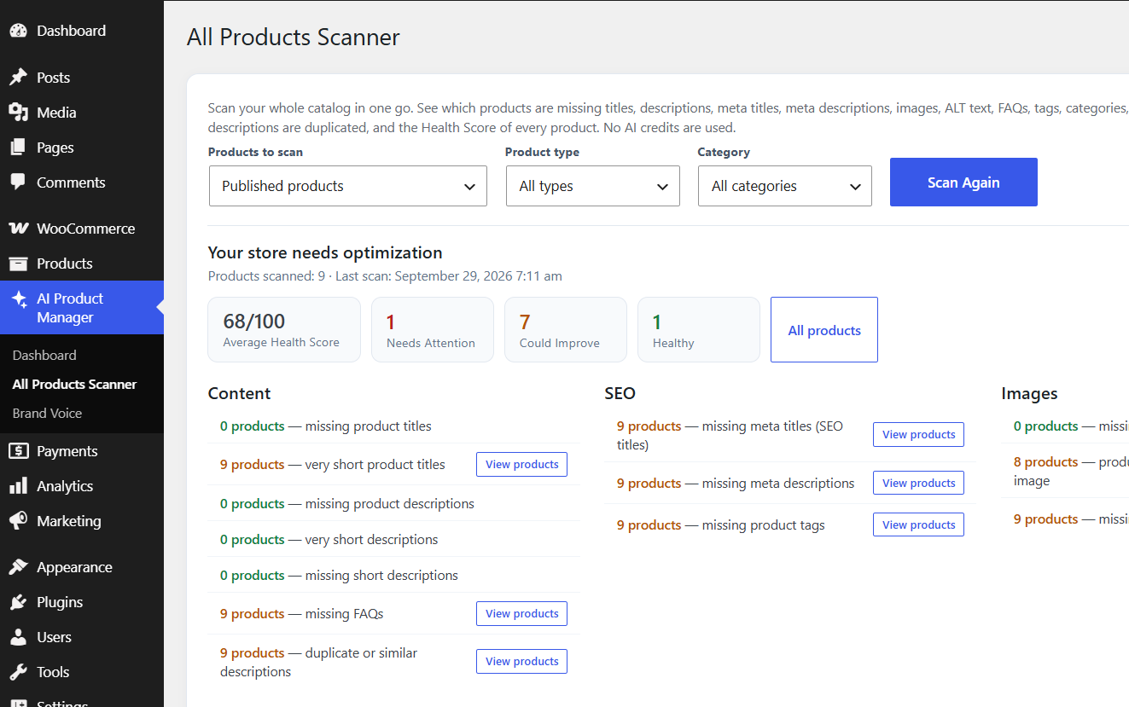The height and width of the screenshot is (707, 1129).
Task: View products missing FAQs
Action: point(522,614)
